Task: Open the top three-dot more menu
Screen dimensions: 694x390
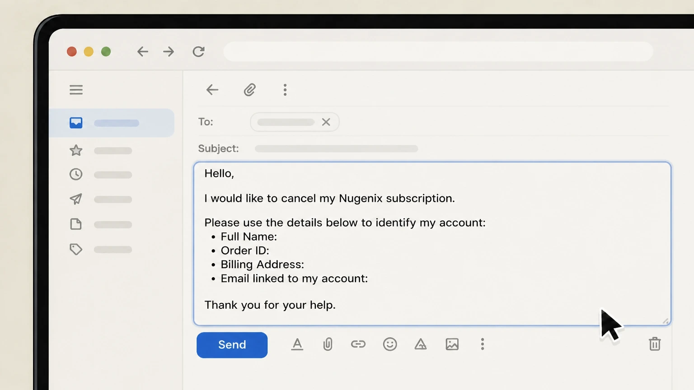Action: tap(285, 90)
